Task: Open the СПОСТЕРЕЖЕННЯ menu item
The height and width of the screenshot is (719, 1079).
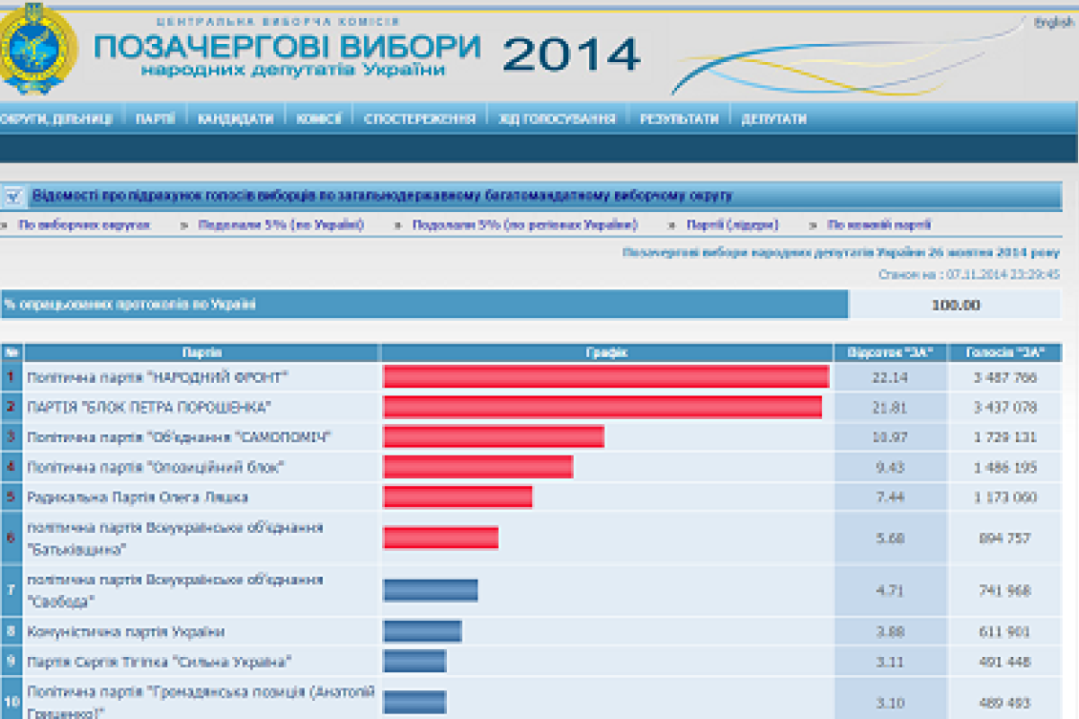Action: pos(422,117)
